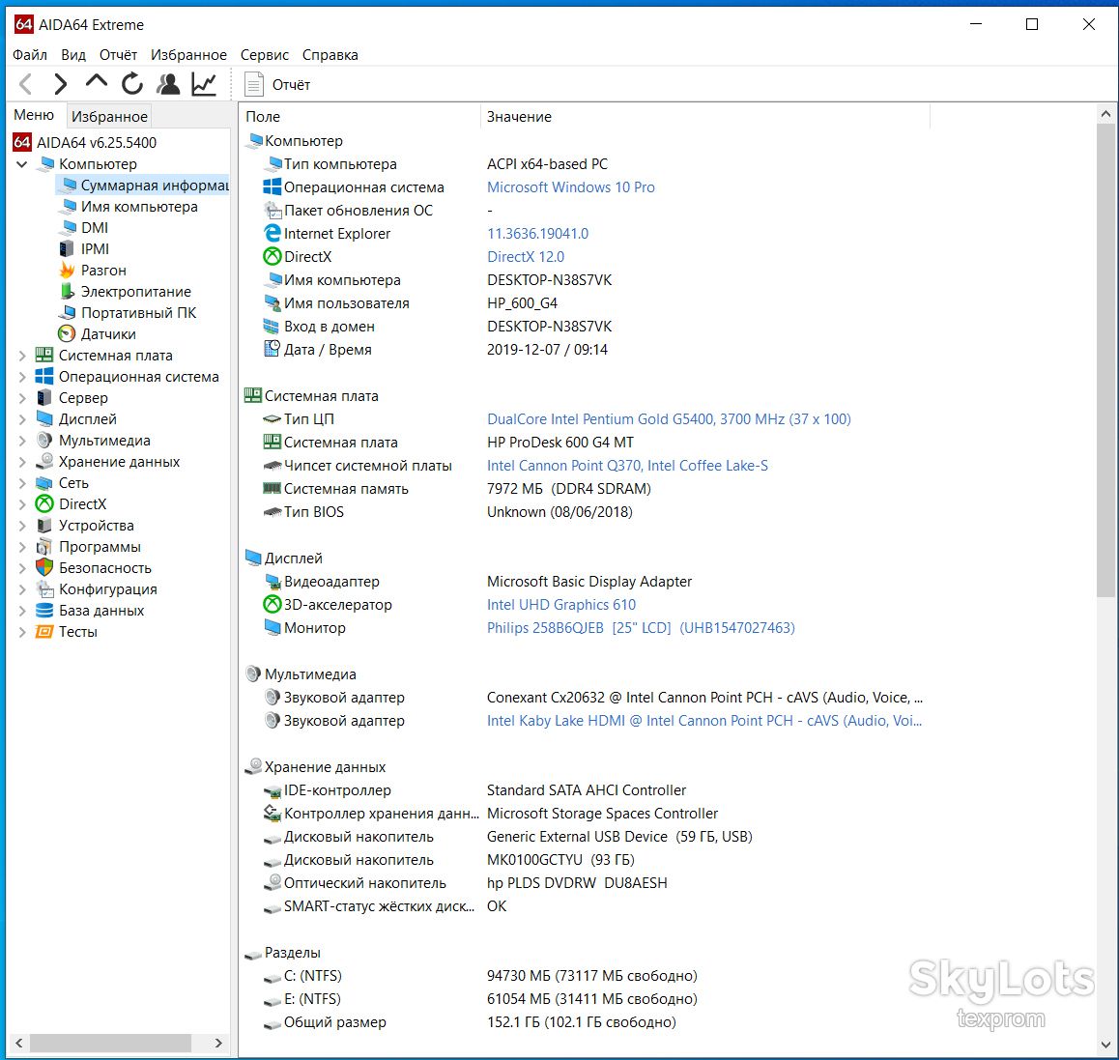1119x1060 pixels.
Task: Go up one level with the Up arrow
Action: tap(97, 83)
